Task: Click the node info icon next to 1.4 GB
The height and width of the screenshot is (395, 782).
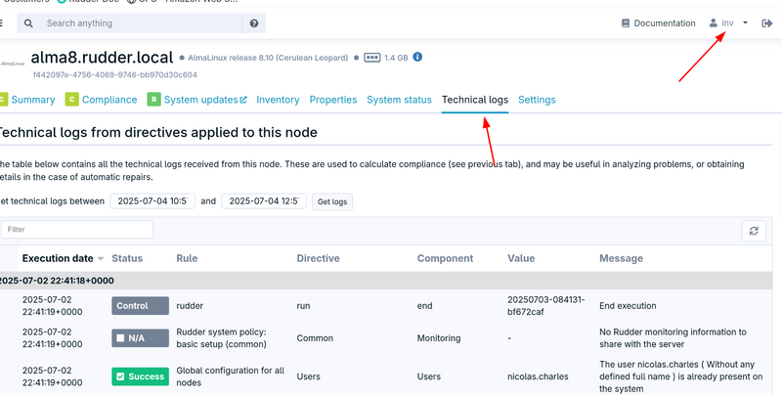Action: pyautogui.click(x=418, y=57)
